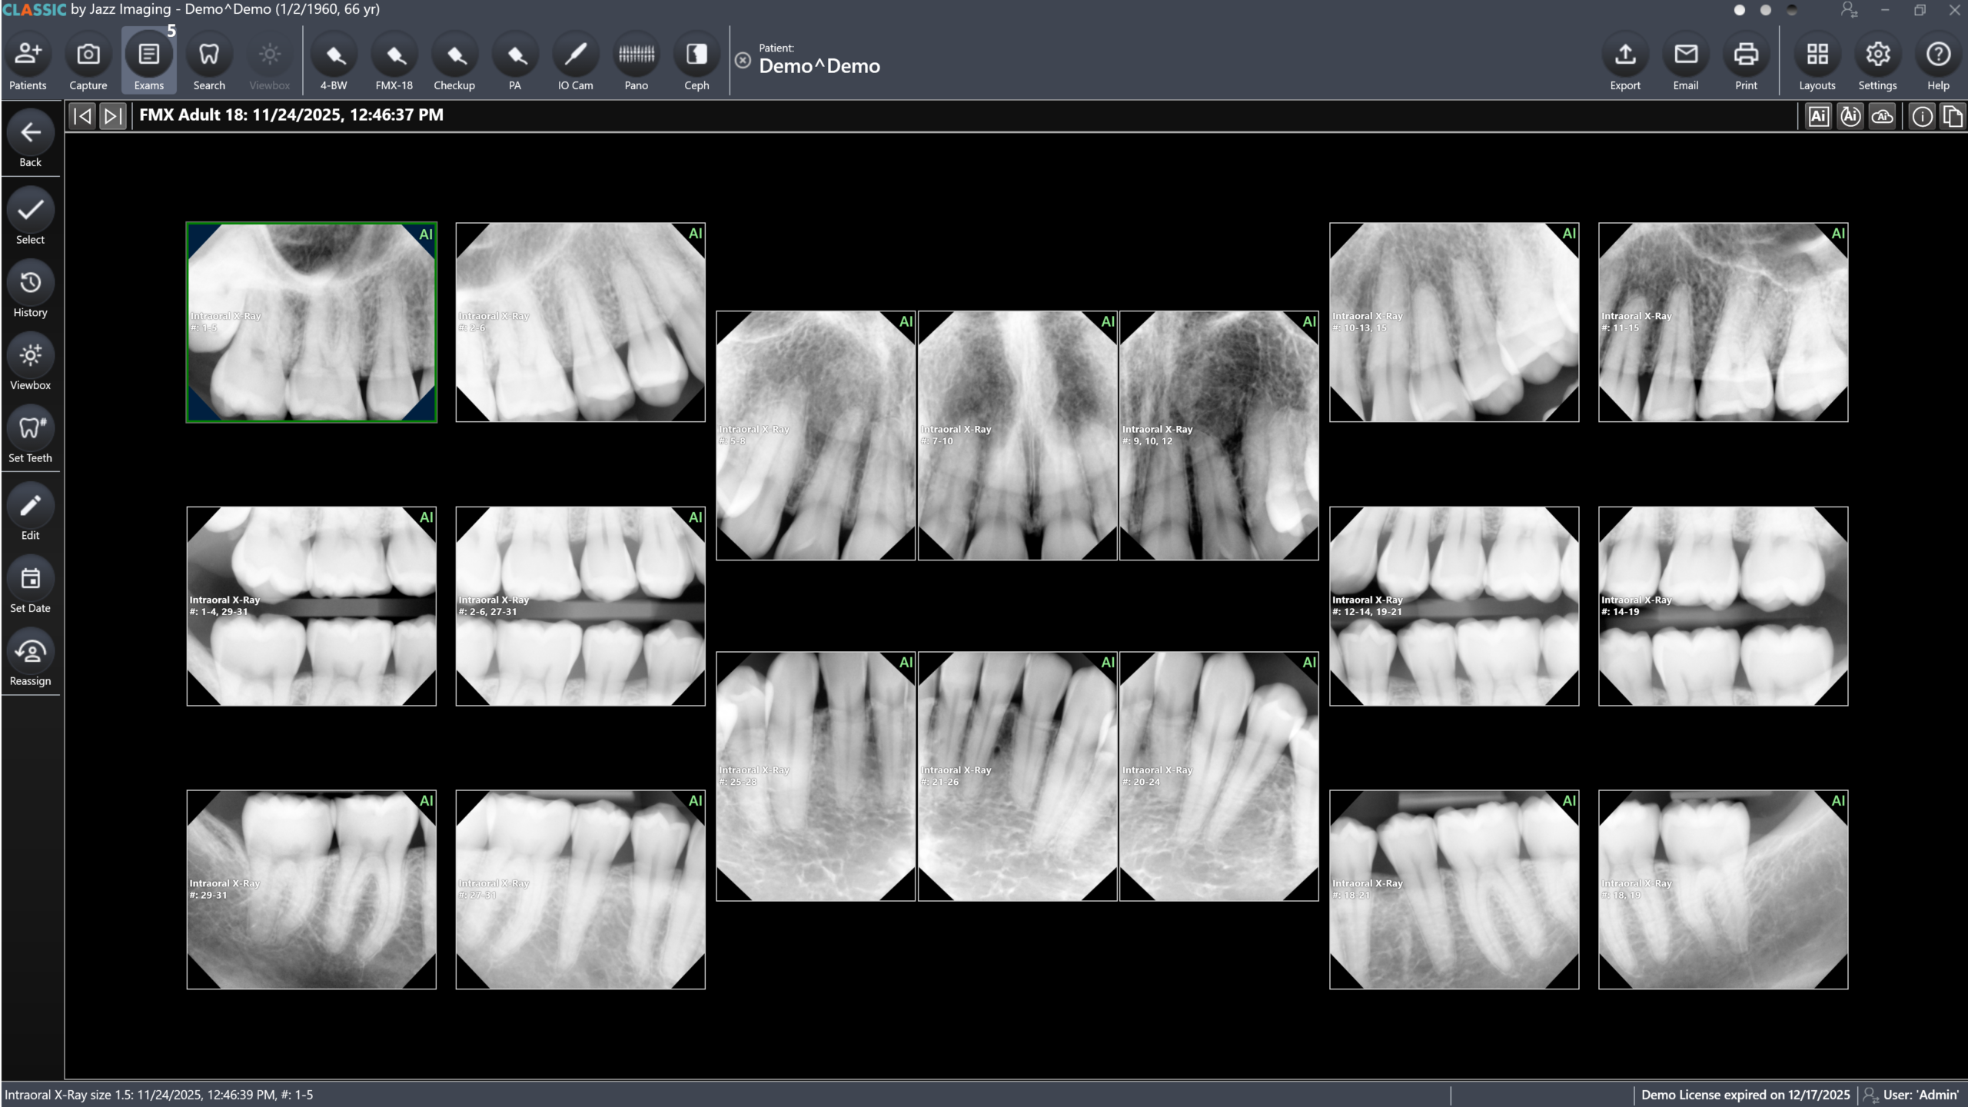Screen dimensions: 1968x1107
Task: Close patient Demo^Demo with X button
Action: point(743,60)
